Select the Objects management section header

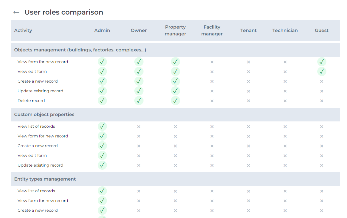[x=80, y=50]
